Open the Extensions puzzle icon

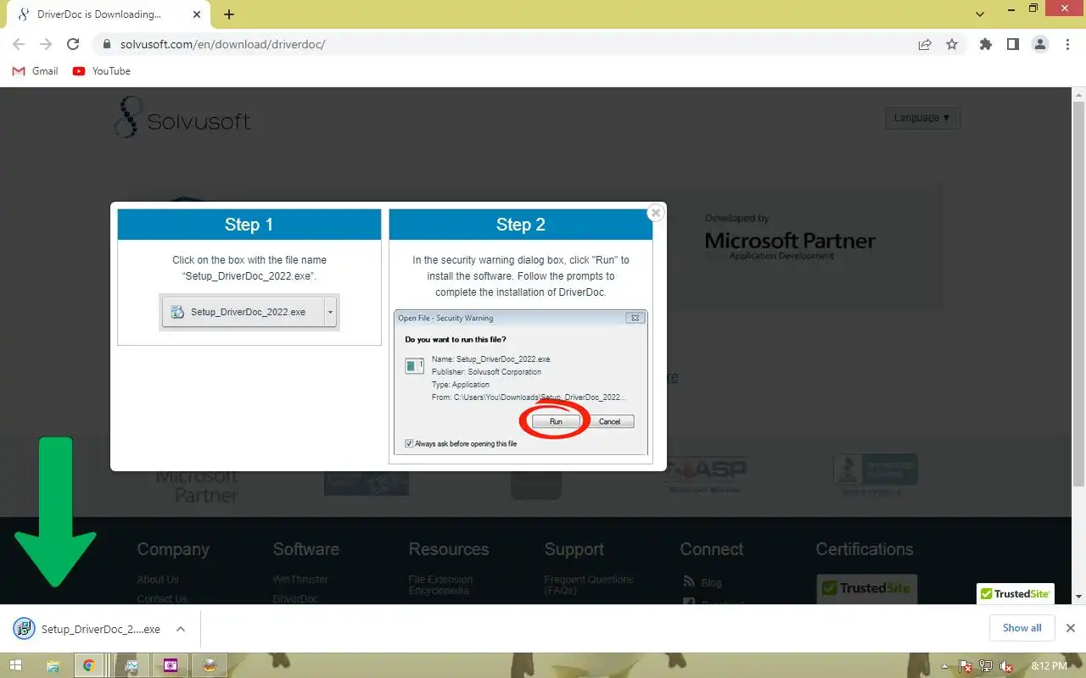(985, 45)
